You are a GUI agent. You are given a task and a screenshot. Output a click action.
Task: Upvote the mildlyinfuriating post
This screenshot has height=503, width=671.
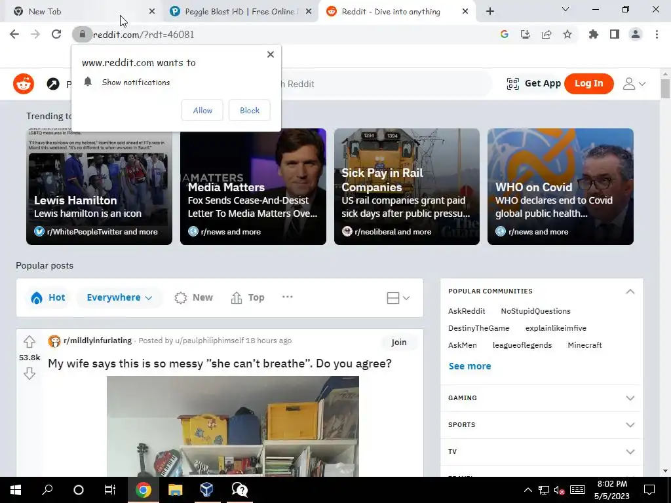click(x=29, y=342)
